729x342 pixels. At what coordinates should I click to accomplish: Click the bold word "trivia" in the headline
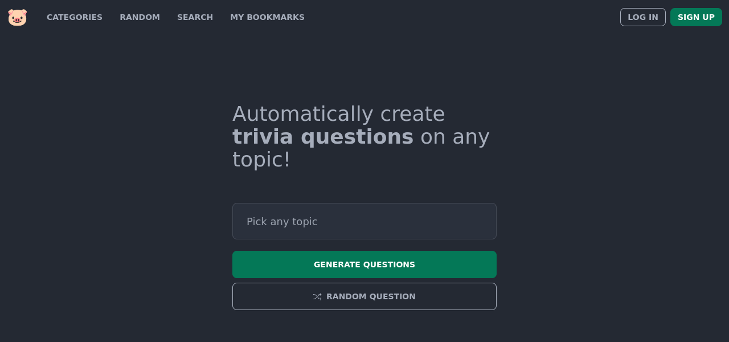[263, 137]
